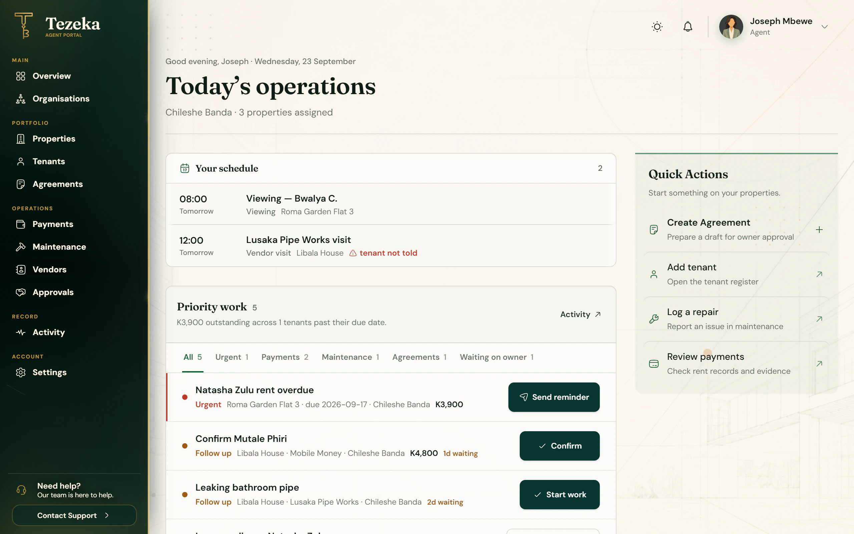854x534 pixels.
Task: Click the Contact Support button
Action: tap(74, 515)
